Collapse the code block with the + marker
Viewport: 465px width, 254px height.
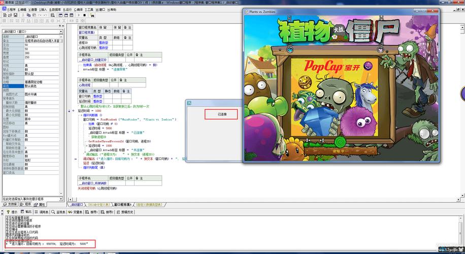click(x=73, y=111)
